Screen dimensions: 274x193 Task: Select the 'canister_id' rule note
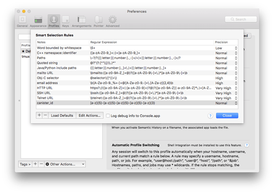coord(45,103)
